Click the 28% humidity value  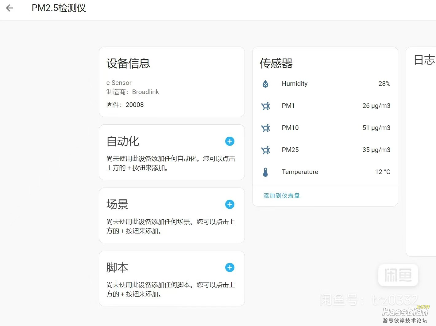coord(384,84)
